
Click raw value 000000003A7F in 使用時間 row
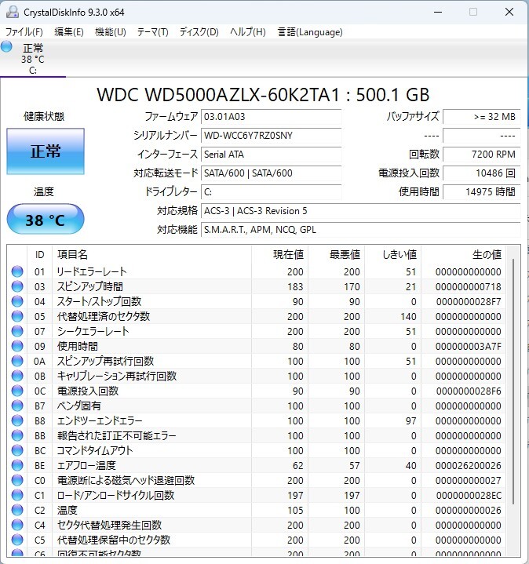coord(469,347)
